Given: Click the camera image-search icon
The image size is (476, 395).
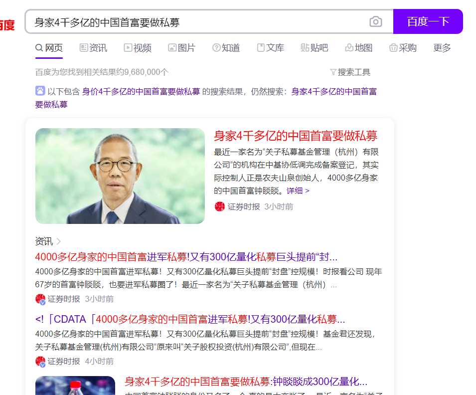Looking at the screenshot, I should (x=375, y=21).
